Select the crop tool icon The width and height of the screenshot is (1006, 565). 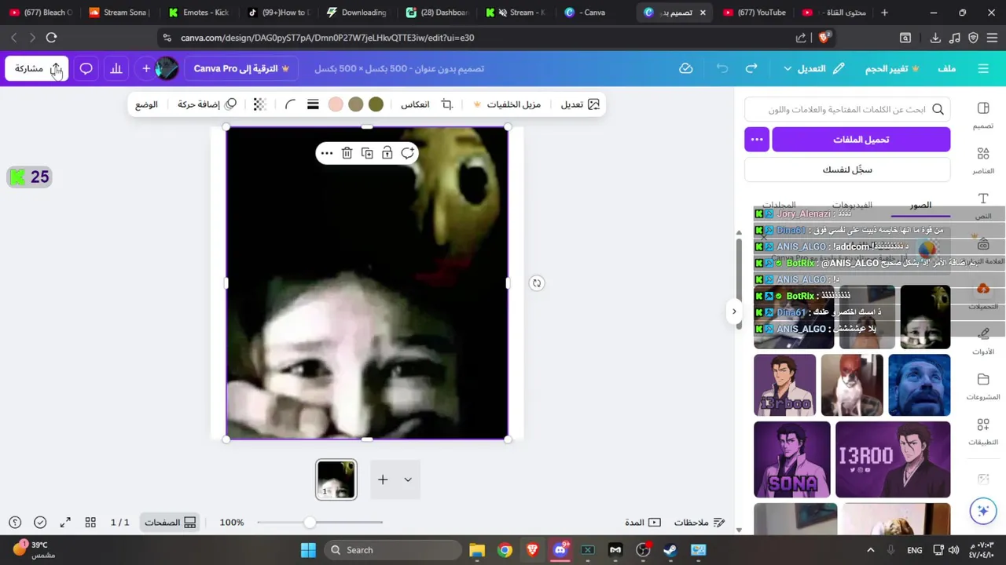(447, 104)
